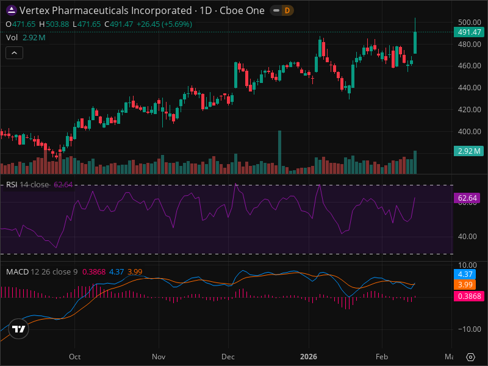Click the tallest volume spike bar in December

pos(279,152)
